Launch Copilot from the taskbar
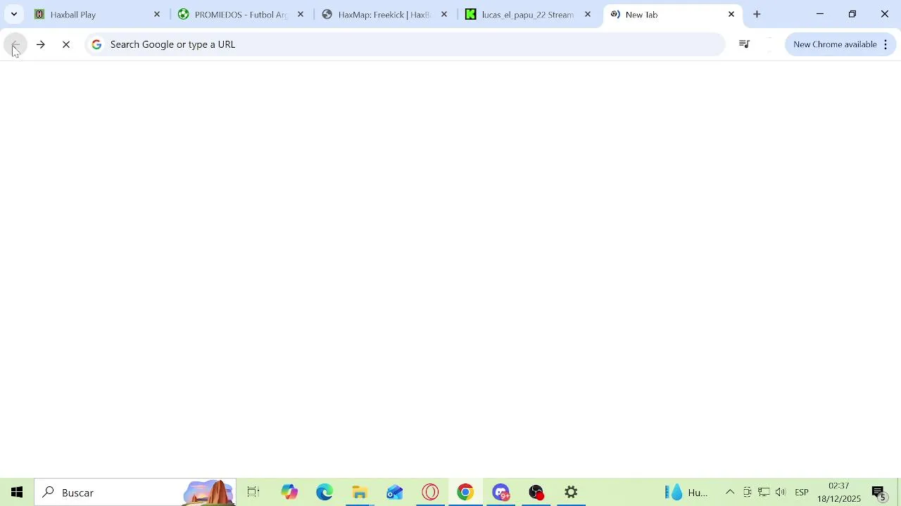This screenshot has width=901, height=506. pos(289,493)
